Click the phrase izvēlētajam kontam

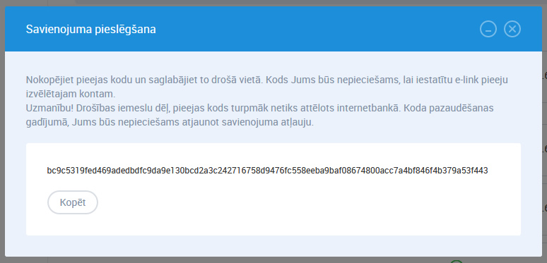click(x=71, y=94)
